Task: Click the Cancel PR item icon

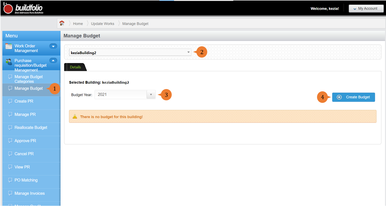Action: 10,154
